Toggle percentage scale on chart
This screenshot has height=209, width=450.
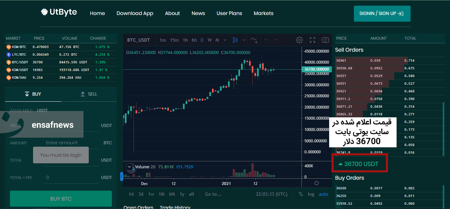[x=301, y=194]
